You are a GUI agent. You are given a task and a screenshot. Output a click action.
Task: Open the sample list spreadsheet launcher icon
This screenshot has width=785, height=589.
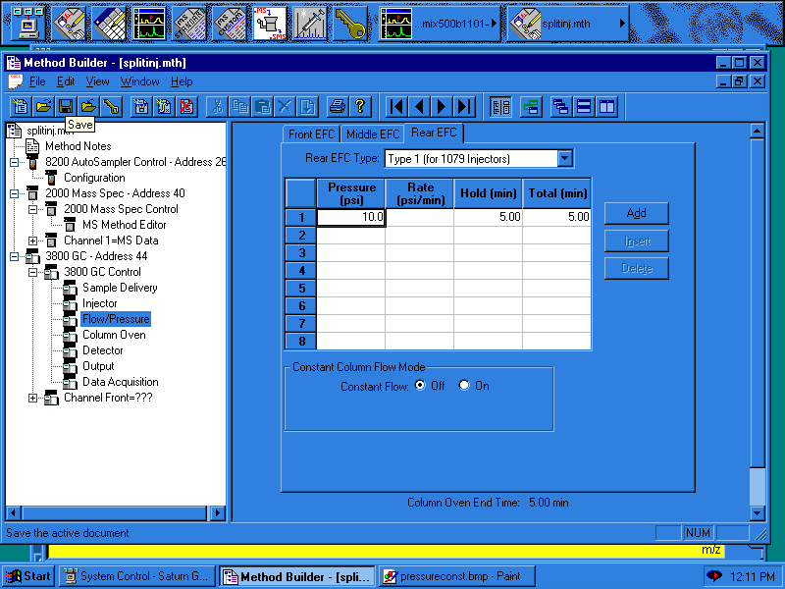click(109, 23)
